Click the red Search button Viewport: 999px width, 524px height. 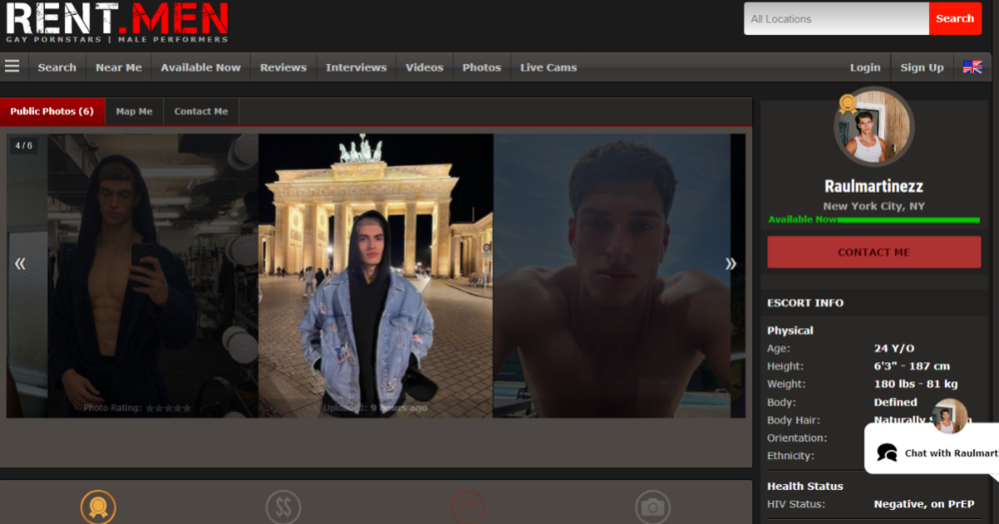(x=954, y=19)
